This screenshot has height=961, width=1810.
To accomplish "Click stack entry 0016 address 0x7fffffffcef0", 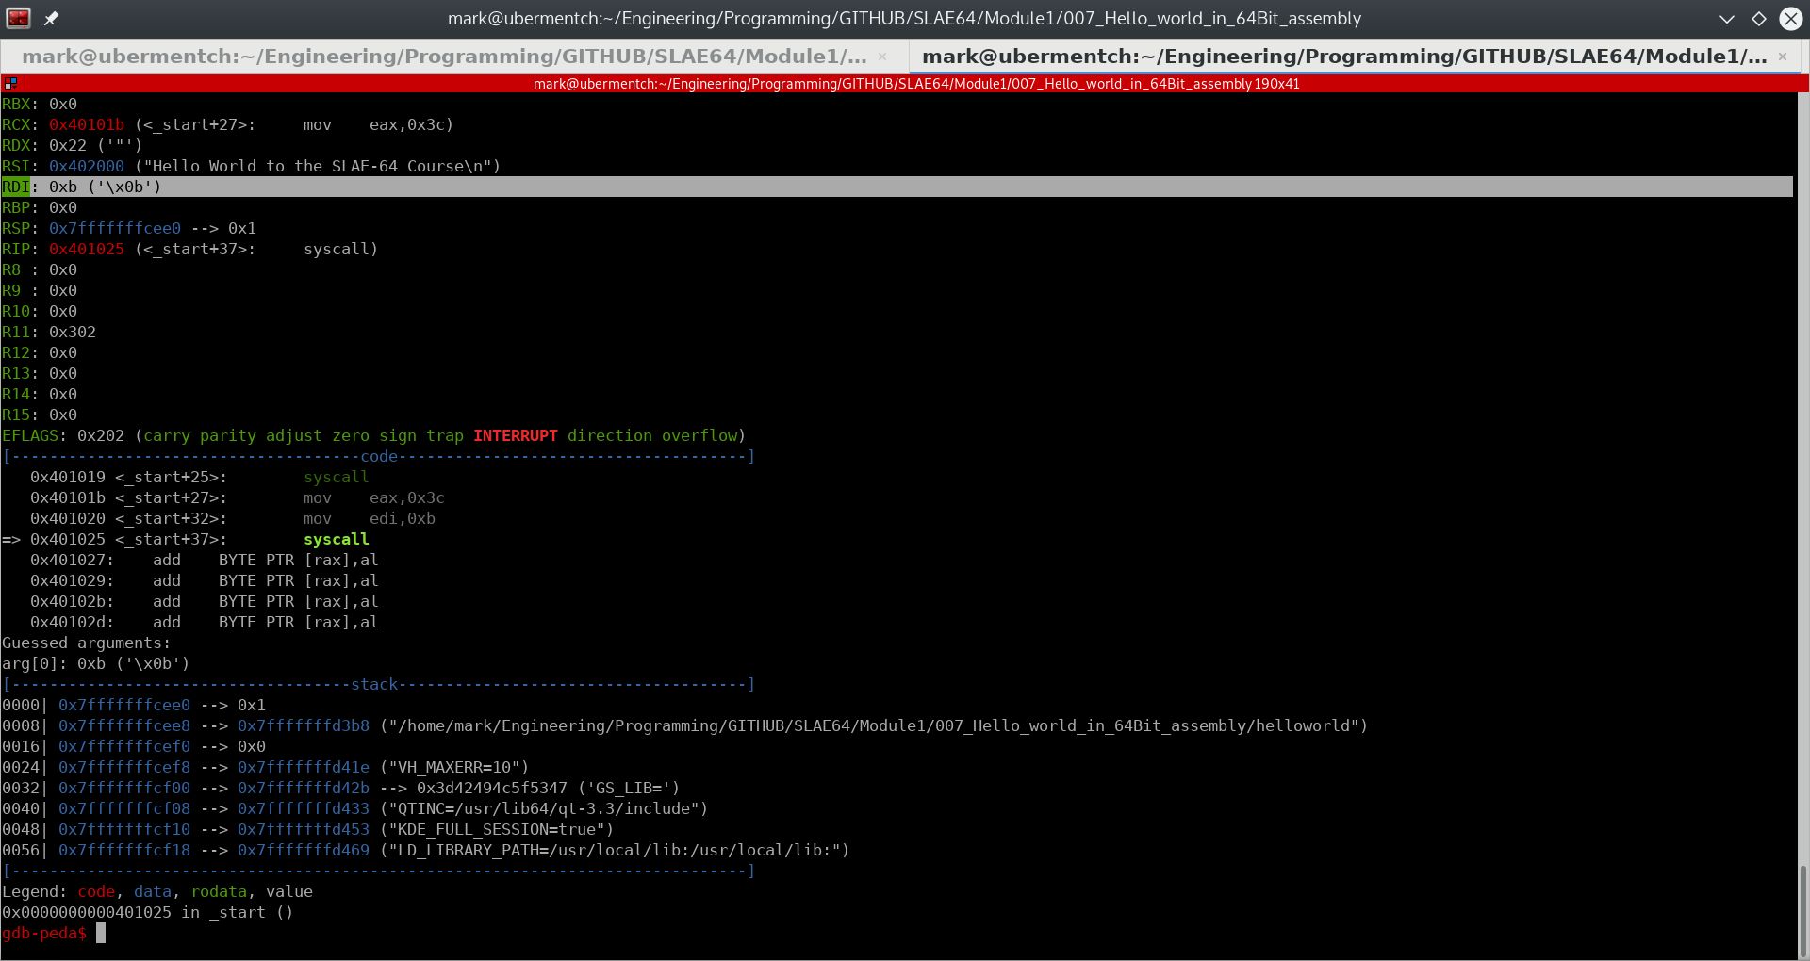I will point(124,746).
